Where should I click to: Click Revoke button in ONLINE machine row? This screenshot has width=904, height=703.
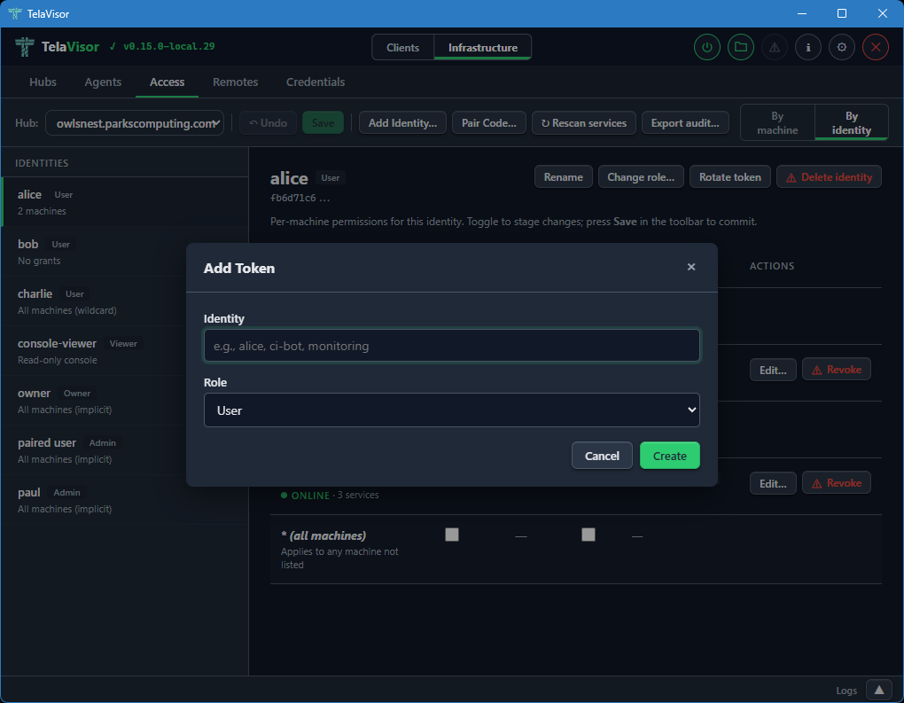tap(837, 483)
